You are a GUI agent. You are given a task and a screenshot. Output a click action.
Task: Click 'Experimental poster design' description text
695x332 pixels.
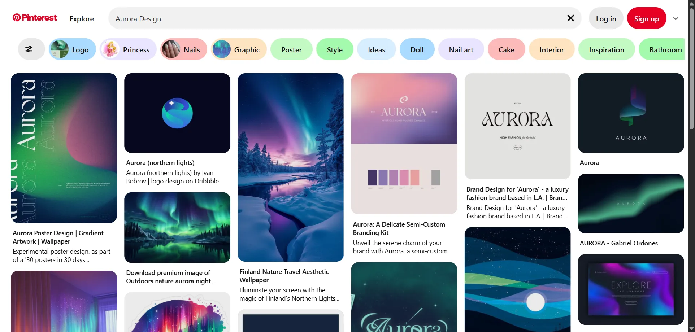[x=61, y=255]
